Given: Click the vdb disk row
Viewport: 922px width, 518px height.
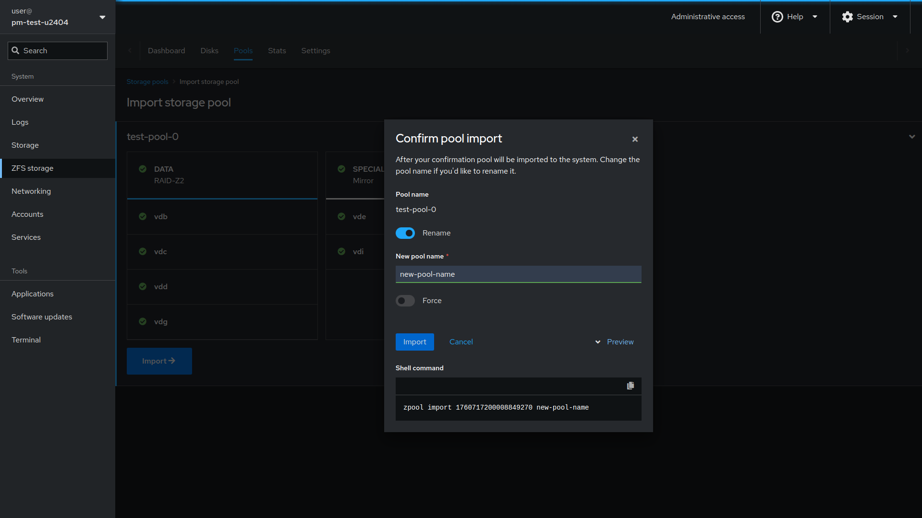Looking at the screenshot, I should tap(222, 217).
